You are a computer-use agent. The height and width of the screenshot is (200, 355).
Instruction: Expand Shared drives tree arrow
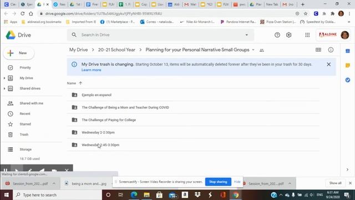(x=4, y=88)
